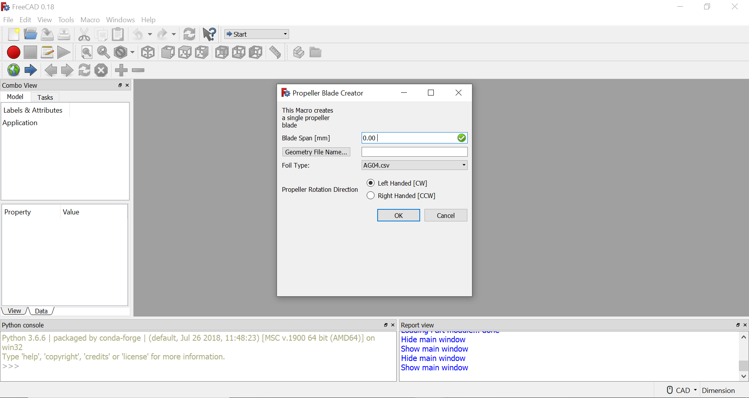Open a website in the browser view
This screenshot has height=398, width=749.
[13, 70]
